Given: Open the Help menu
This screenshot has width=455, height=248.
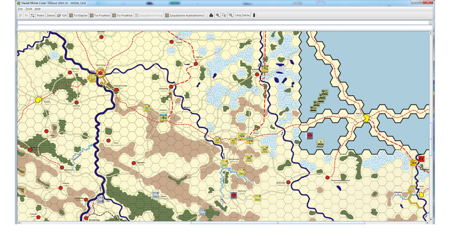Looking at the screenshot, I should (37, 9).
